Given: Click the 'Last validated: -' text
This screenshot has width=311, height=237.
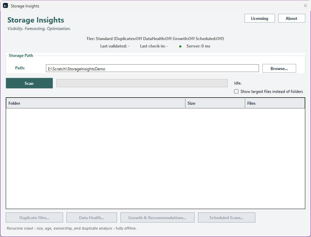Looking at the screenshot, I should pos(115,46).
